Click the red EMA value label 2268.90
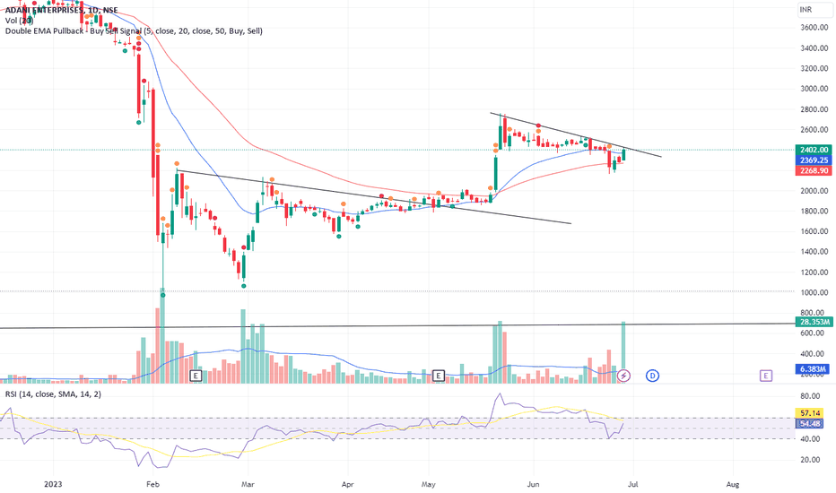Viewport: 836px width, 493px height. pos(813,170)
